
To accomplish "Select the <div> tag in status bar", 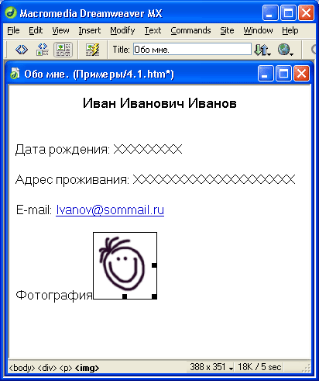I will [x=47, y=368].
